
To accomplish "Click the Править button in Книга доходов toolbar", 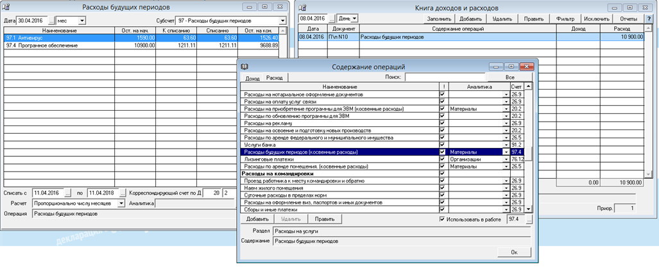I will 534,19.
